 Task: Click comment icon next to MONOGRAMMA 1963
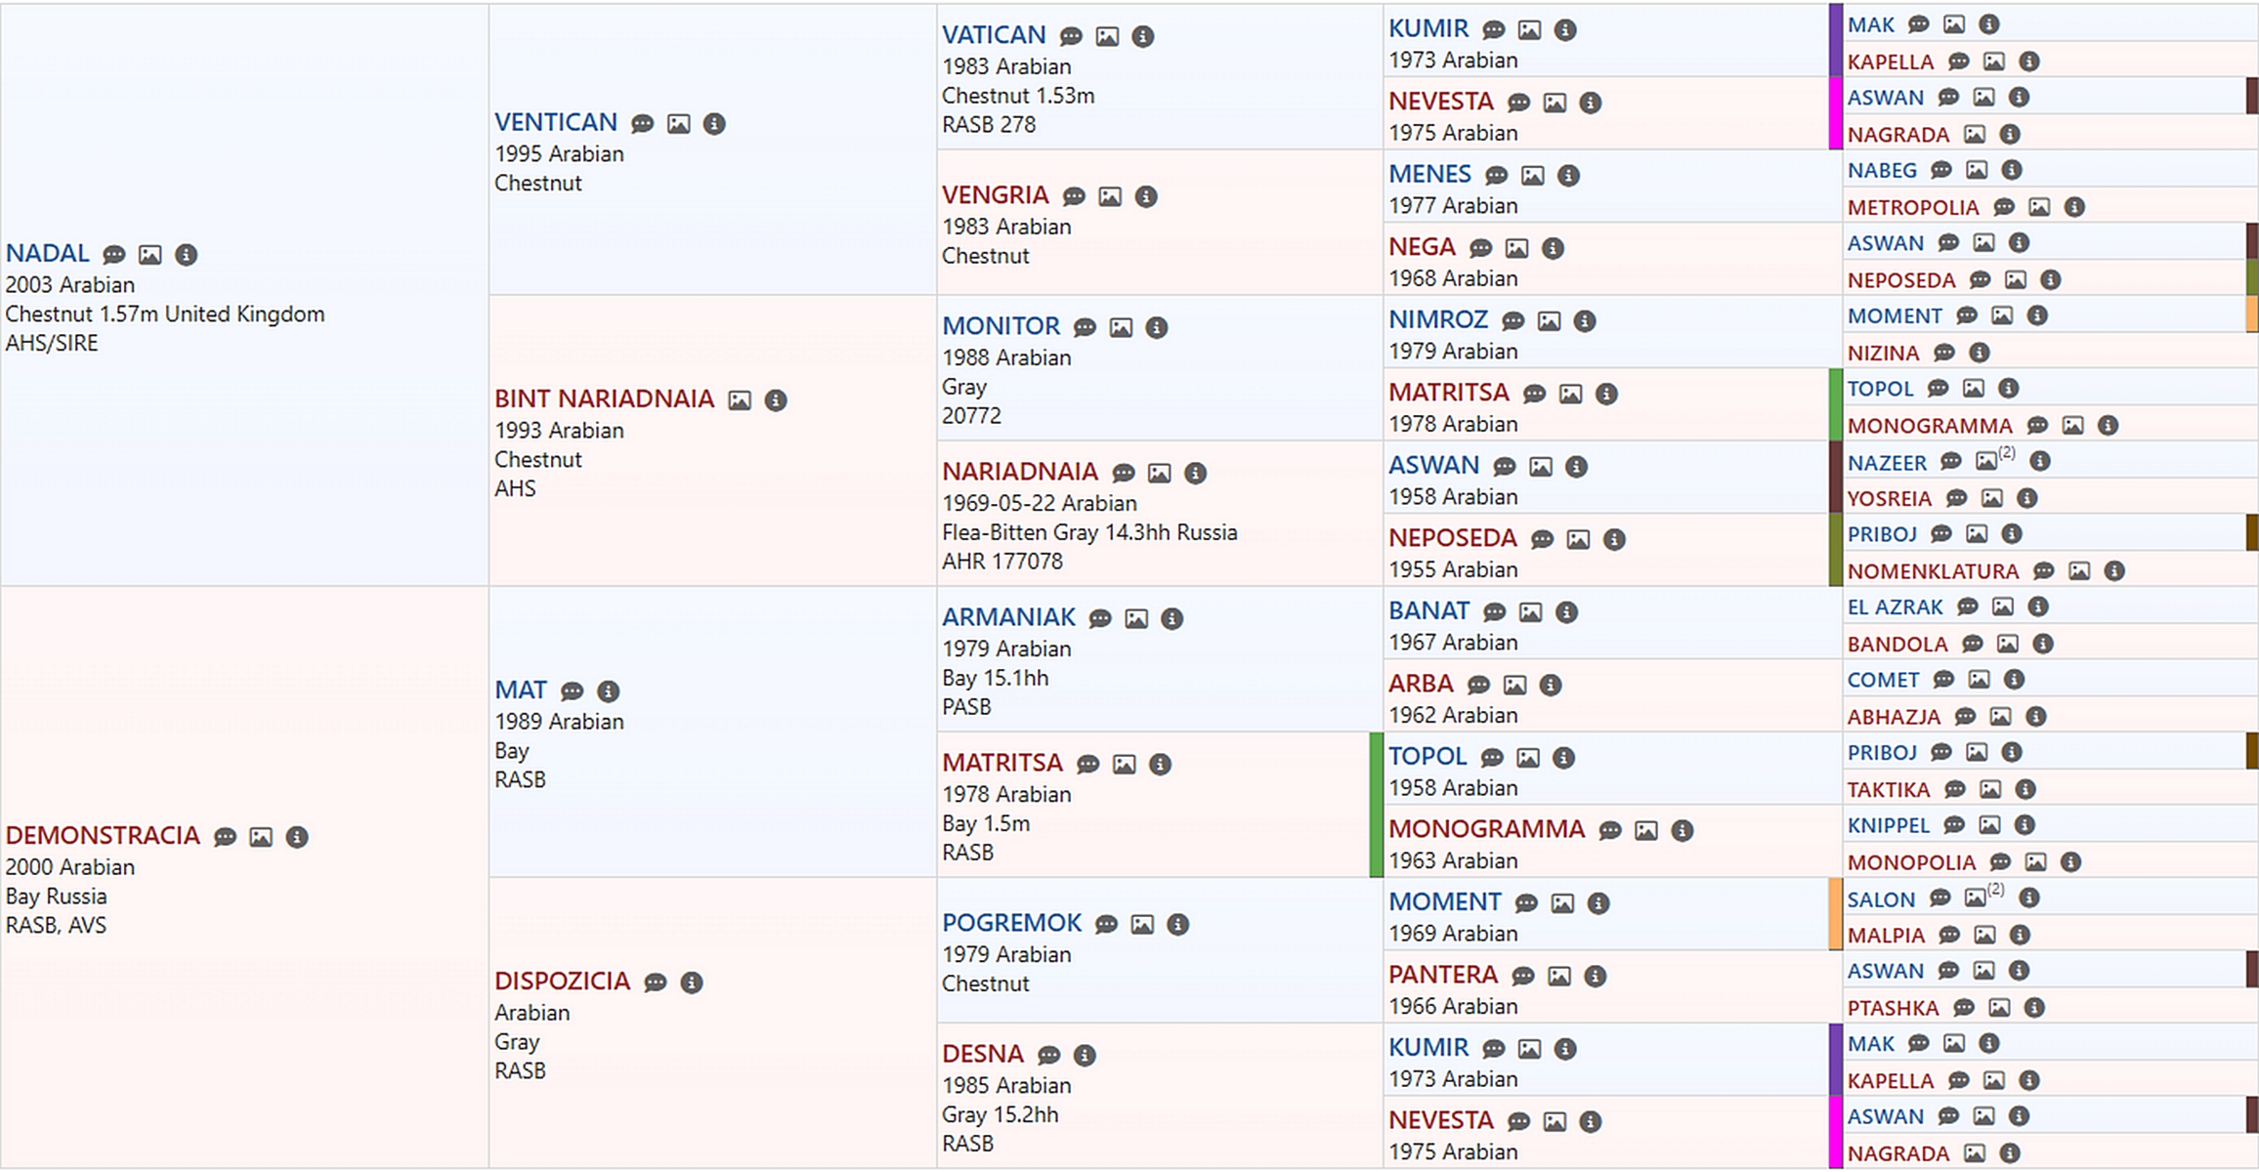1610,831
